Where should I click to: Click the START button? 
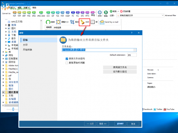tap(120, 124)
